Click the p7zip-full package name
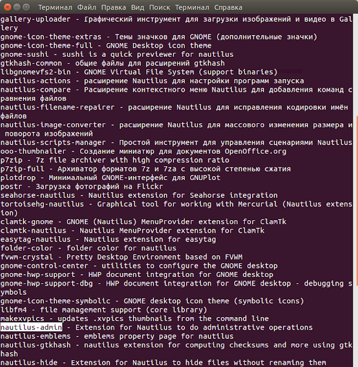The width and height of the screenshot is (358, 367). click(x=22, y=169)
